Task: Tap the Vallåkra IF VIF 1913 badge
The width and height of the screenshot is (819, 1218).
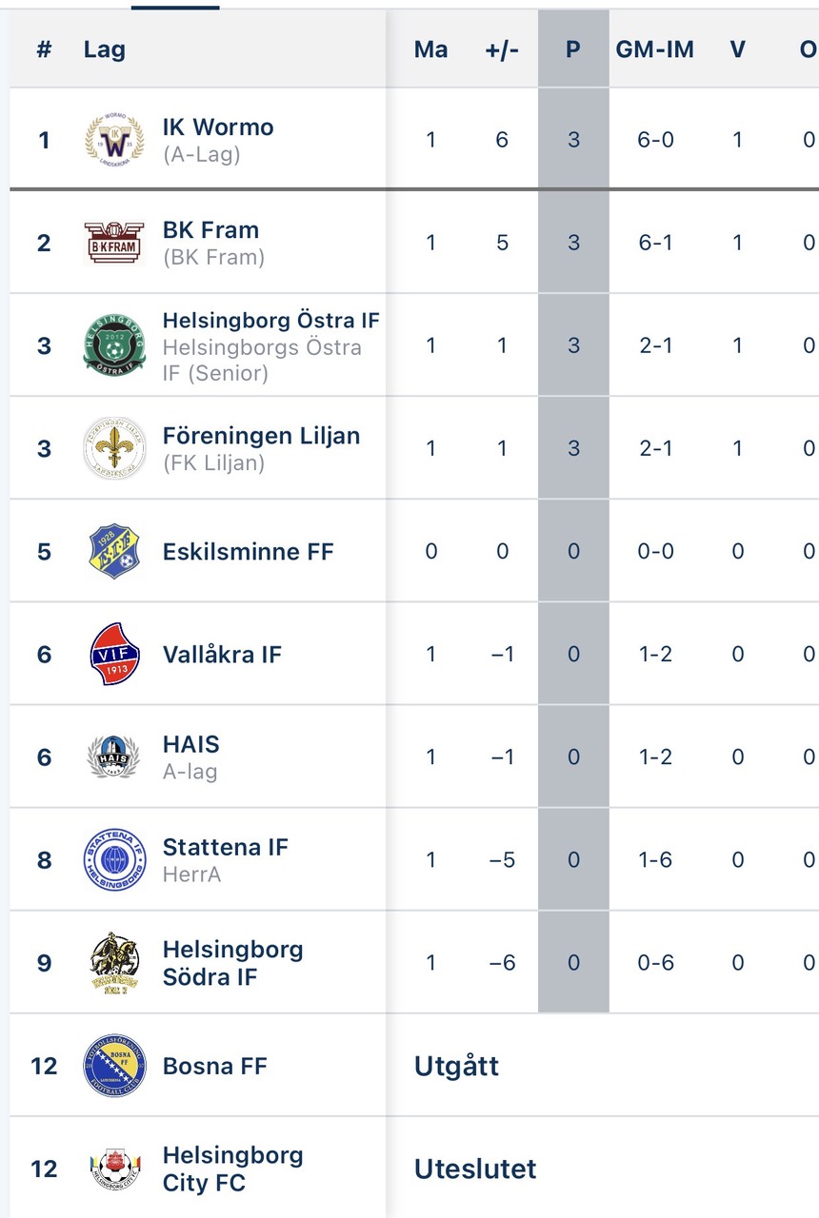Action: tap(114, 654)
